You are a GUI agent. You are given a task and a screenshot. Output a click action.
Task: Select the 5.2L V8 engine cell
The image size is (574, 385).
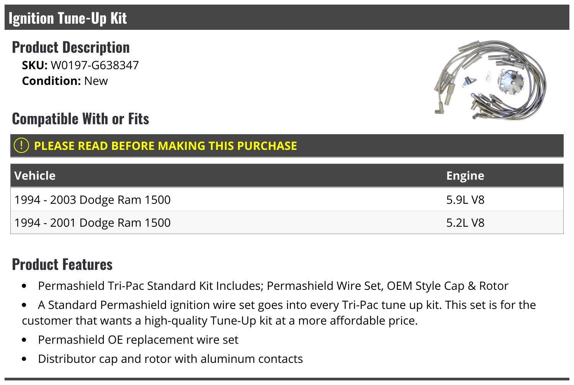point(465,223)
